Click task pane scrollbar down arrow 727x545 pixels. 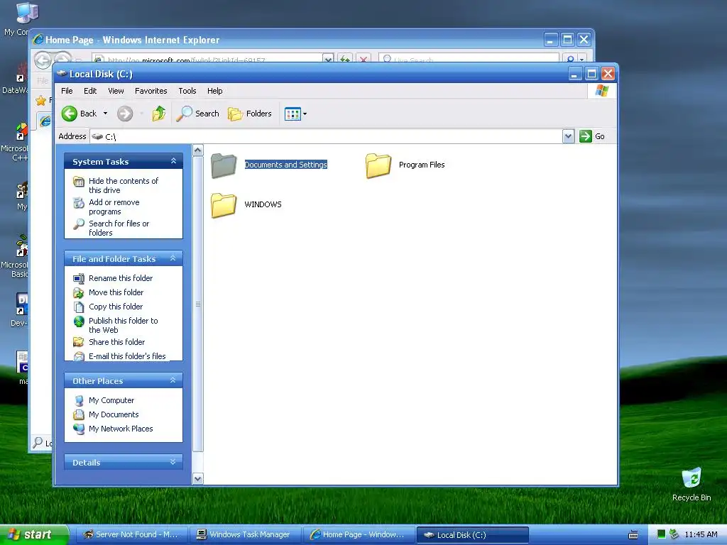point(198,479)
